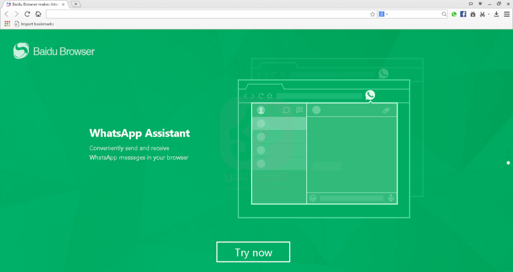
Task: Open the media downloader toolbar icon
Action: (x=472, y=14)
